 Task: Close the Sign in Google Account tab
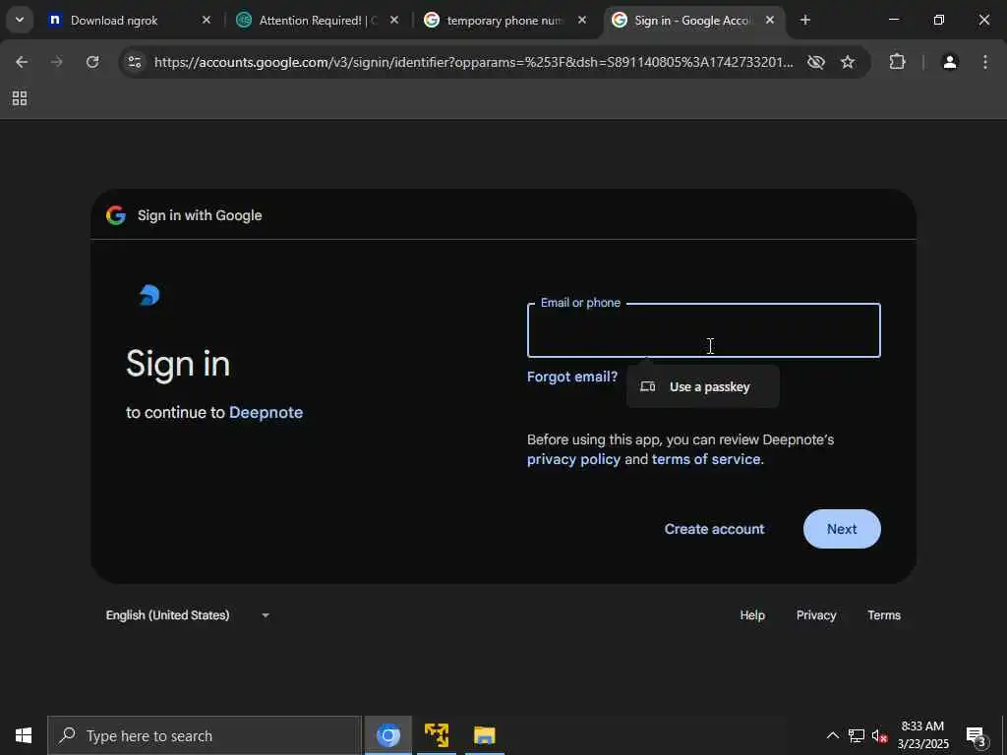pos(770,20)
